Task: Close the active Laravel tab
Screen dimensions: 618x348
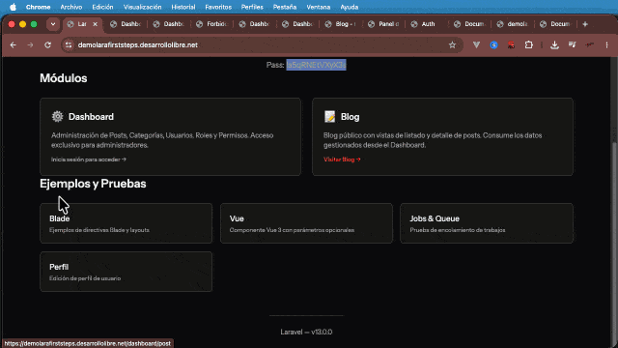Action: pyautogui.click(x=95, y=24)
